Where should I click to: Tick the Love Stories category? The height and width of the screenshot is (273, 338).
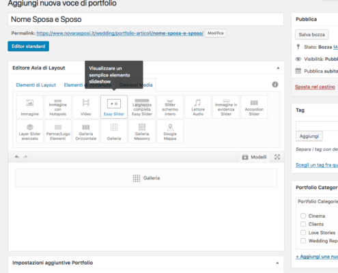[303, 233]
